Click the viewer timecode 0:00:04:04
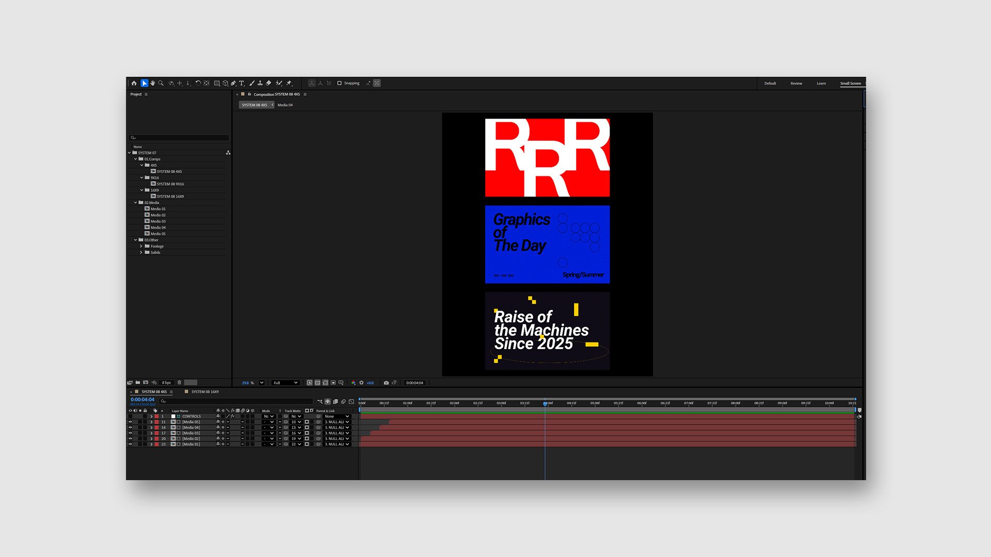991x557 pixels. pos(414,383)
